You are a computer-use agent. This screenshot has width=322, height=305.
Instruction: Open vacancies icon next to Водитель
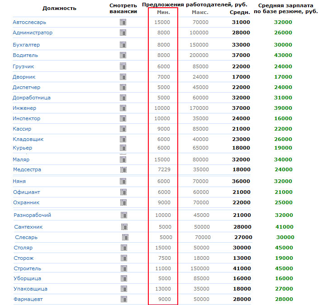click(123, 55)
